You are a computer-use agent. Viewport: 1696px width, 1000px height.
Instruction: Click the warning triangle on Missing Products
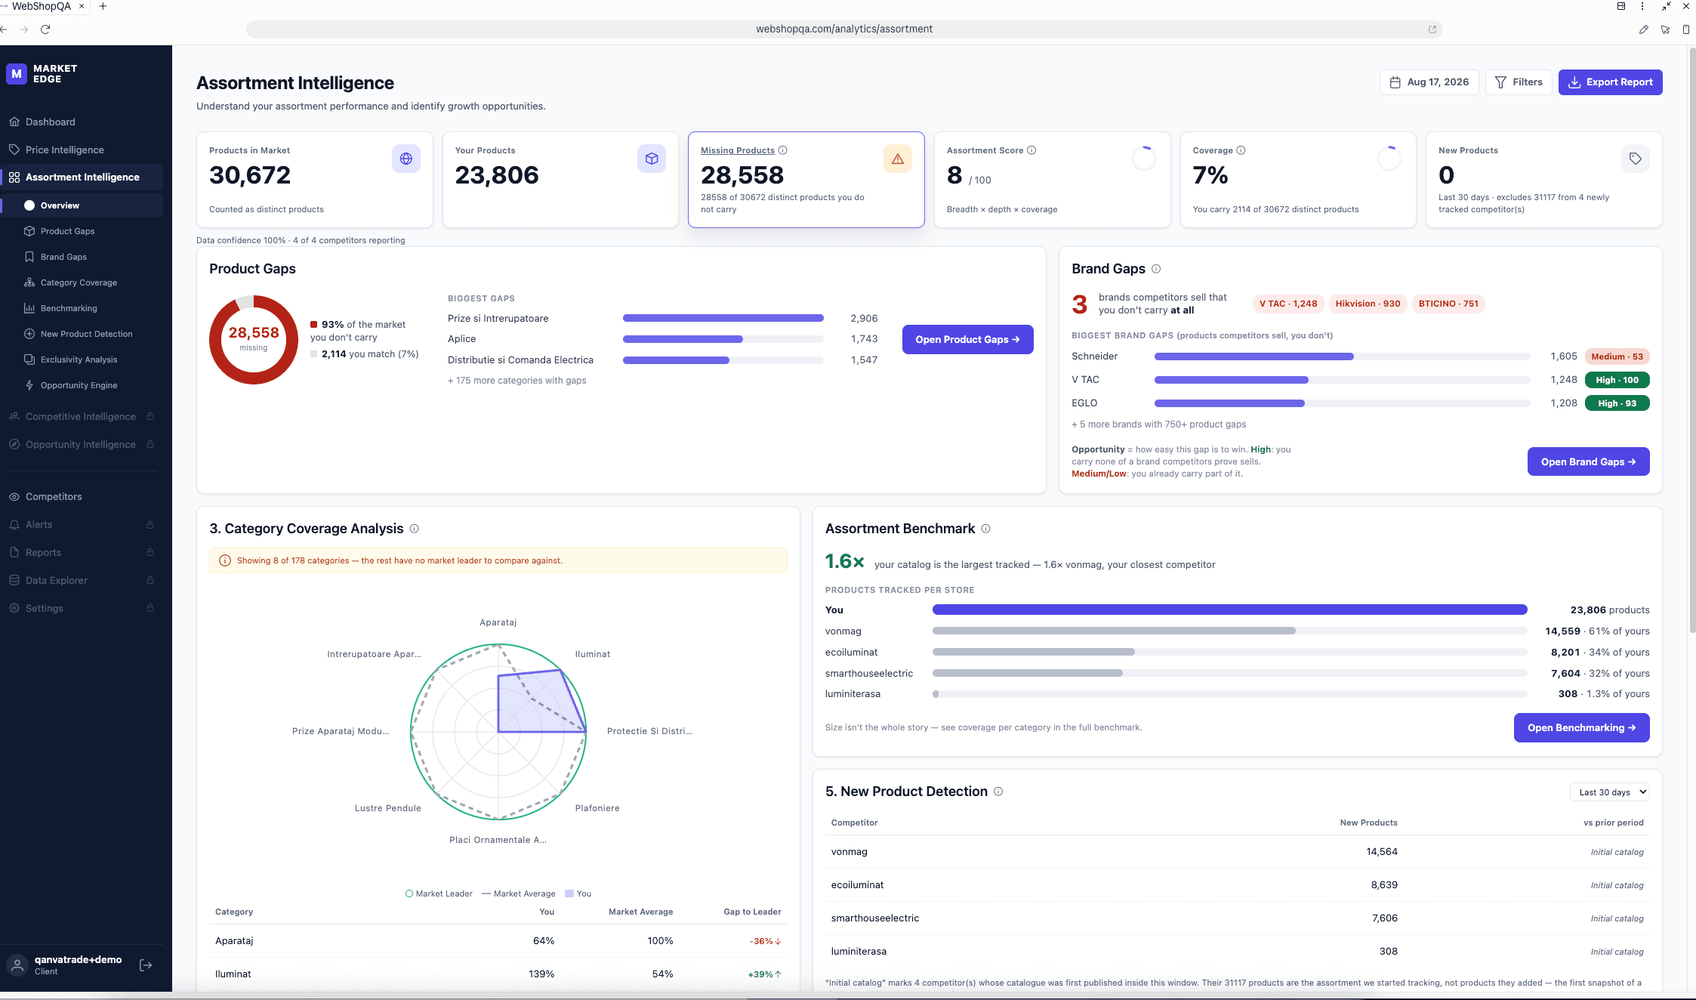(898, 159)
